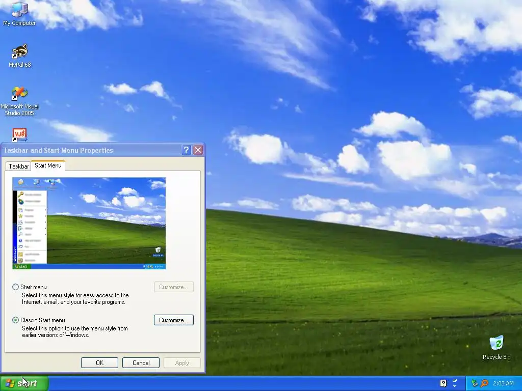Cancel the Taskbar properties dialog
The width and height of the screenshot is (522, 391).
(141, 362)
